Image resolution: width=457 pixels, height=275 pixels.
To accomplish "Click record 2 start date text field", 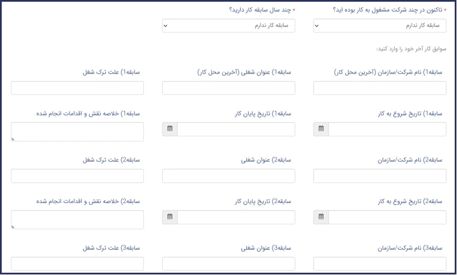I will point(387,217).
